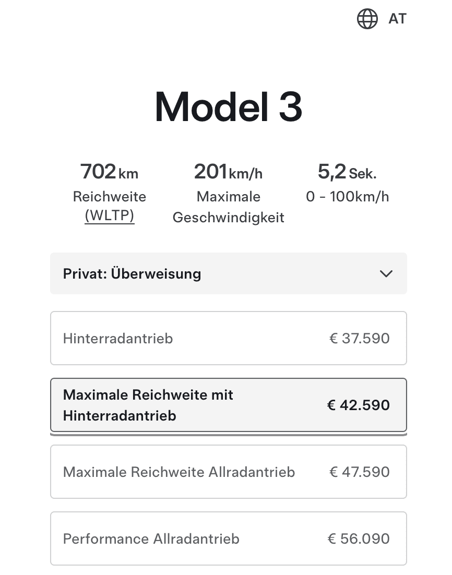Click the Model 3 heading
The height and width of the screenshot is (575, 452).
(x=228, y=107)
